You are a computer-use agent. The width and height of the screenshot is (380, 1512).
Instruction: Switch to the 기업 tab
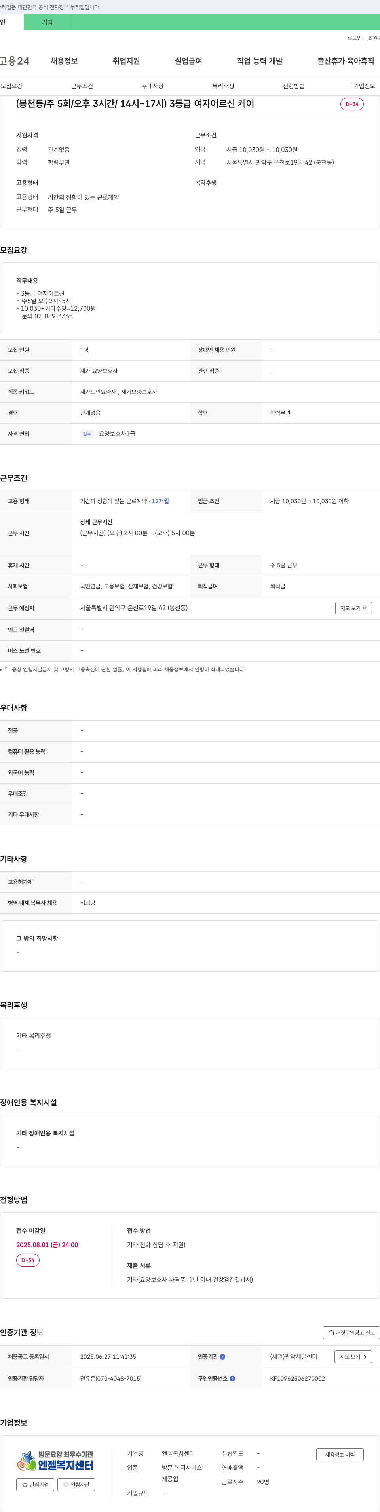[47, 22]
